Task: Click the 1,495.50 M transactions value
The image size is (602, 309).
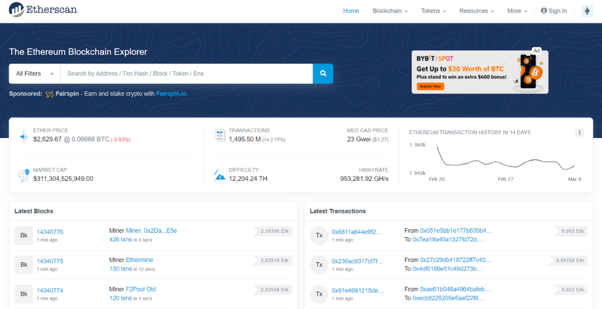Action: pyautogui.click(x=245, y=139)
